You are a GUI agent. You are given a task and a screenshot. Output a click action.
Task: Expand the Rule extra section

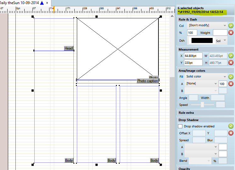pos(206,113)
